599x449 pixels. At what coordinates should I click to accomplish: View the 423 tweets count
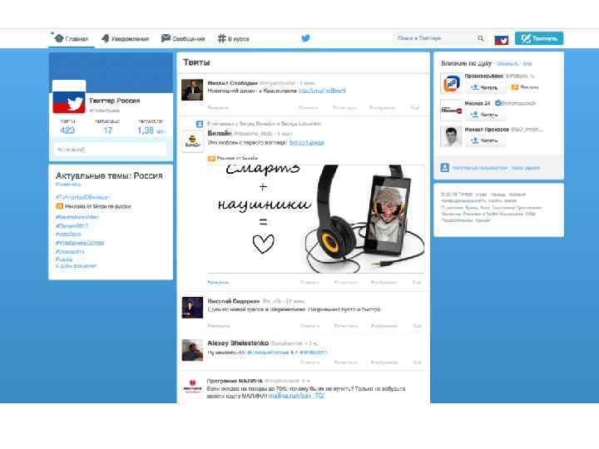(67, 131)
